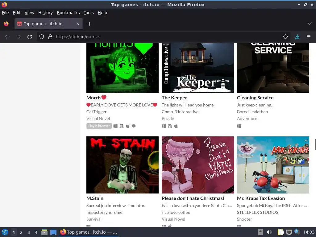Click macOS platform icon under Morris
The image size is (316, 237).
(127, 126)
